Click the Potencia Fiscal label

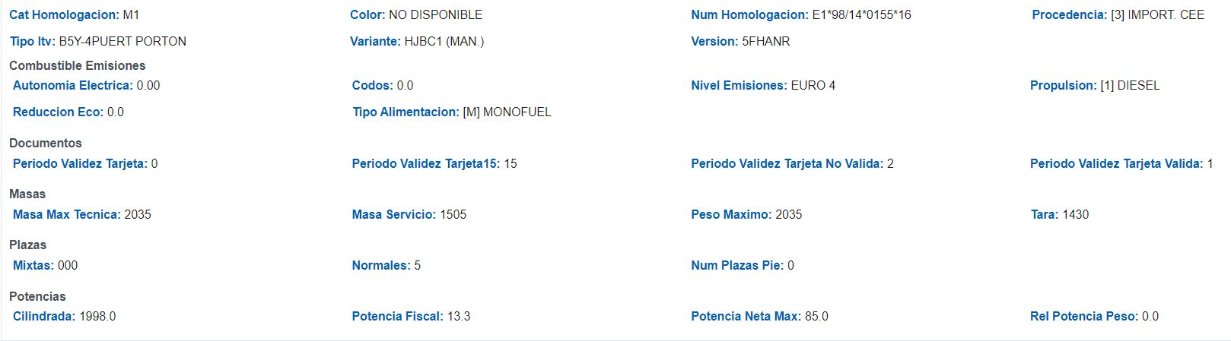tap(397, 316)
